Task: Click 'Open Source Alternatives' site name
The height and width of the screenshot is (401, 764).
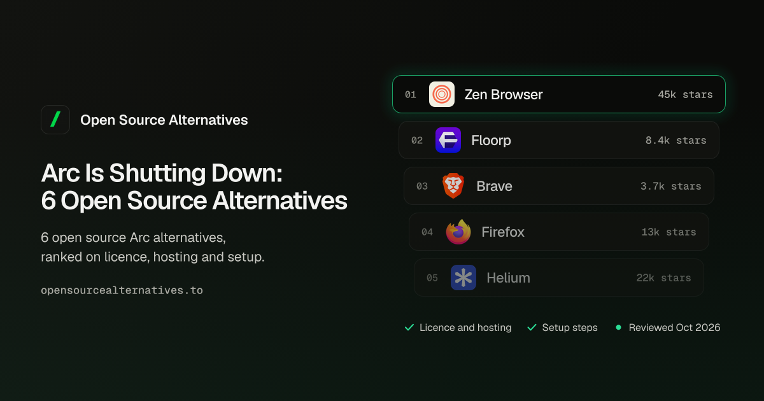Action: pyautogui.click(x=164, y=120)
